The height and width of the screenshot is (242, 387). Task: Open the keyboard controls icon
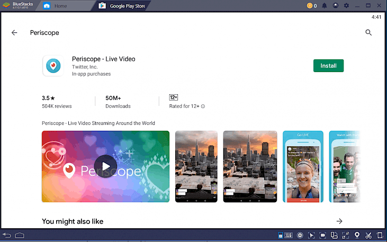(x=288, y=235)
